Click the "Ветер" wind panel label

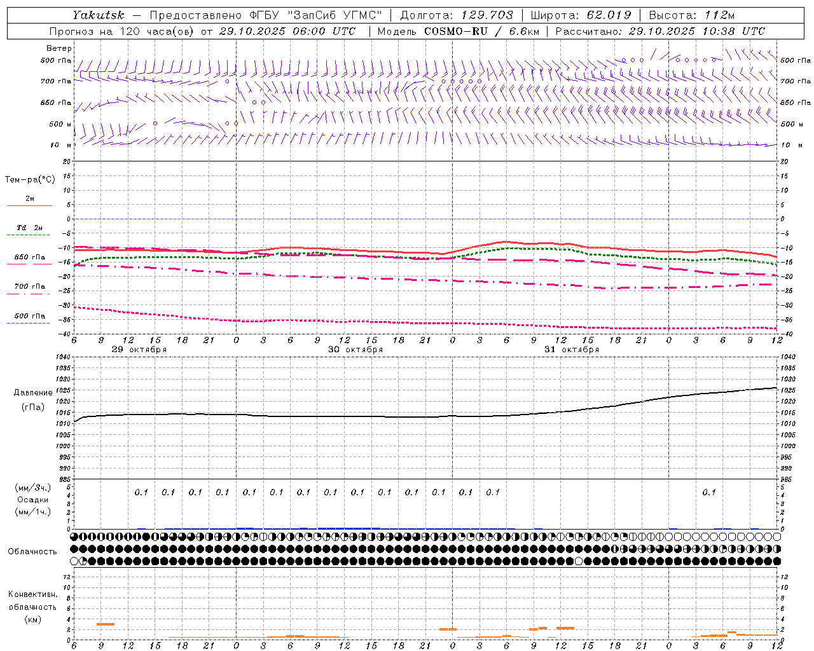pyautogui.click(x=59, y=48)
